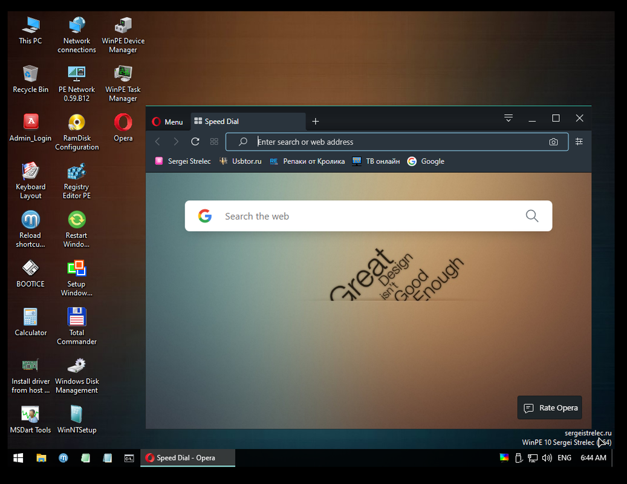The width and height of the screenshot is (627, 484).
Task: Open the Recycle Bin icon
Action: point(30,79)
